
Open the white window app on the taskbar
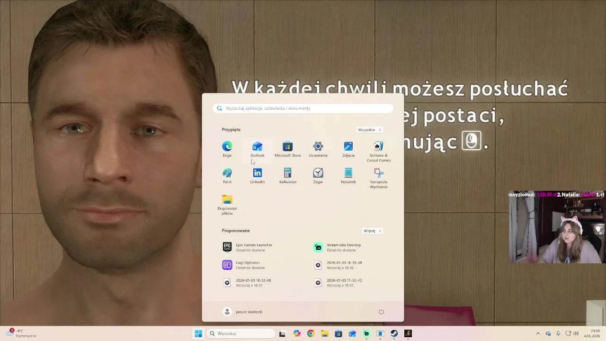pos(380,333)
